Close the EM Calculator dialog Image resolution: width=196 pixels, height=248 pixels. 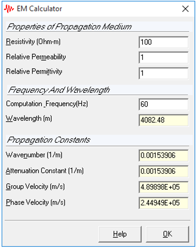pos(185,9)
